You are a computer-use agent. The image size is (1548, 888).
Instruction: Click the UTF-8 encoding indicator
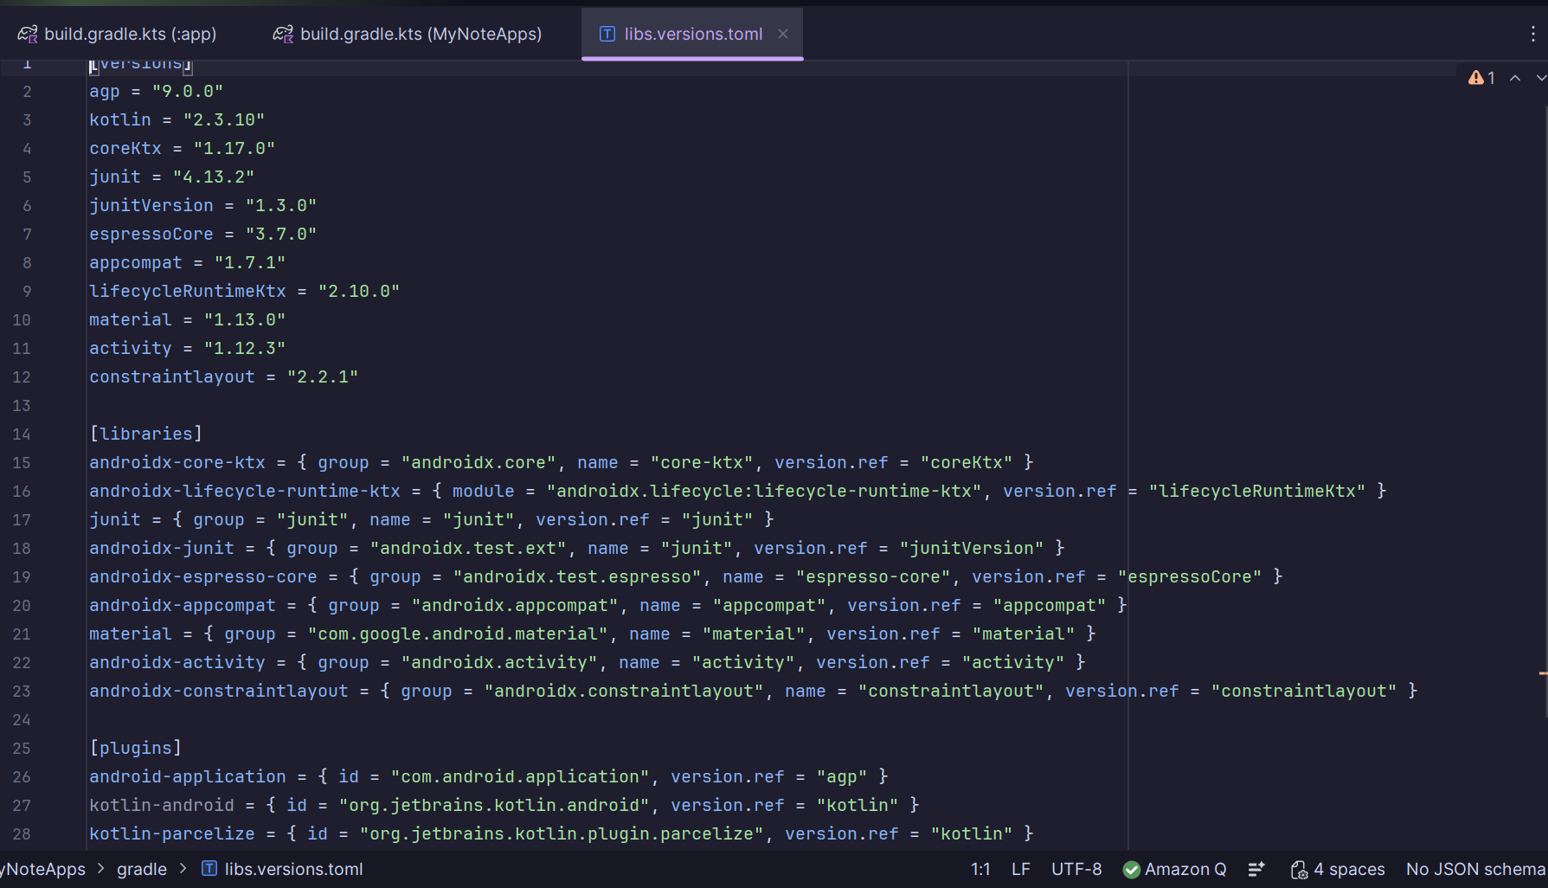(x=1076, y=869)
